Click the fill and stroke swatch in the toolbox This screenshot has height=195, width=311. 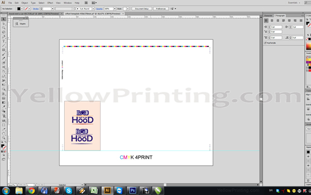pos(4,147)
